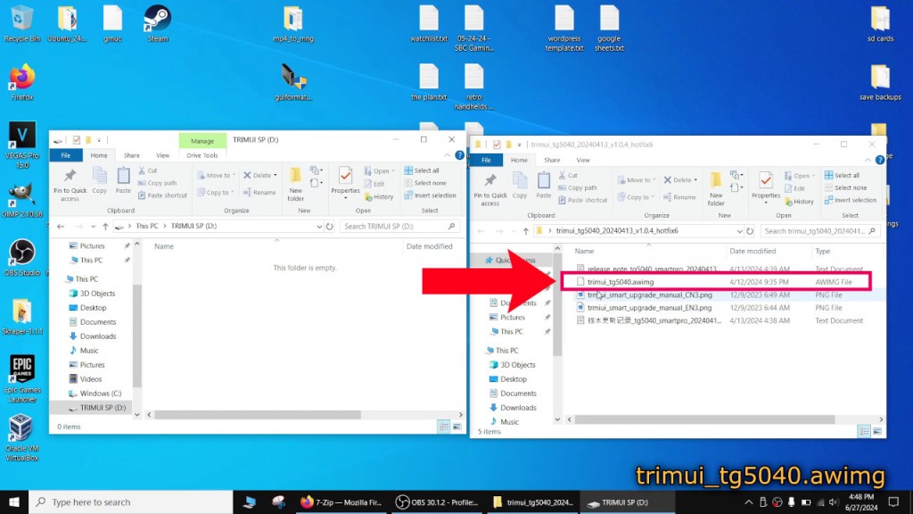Switch to details view in hotfix6 window
The height and width of the screenshot is (514, 913).
[865, 431]
